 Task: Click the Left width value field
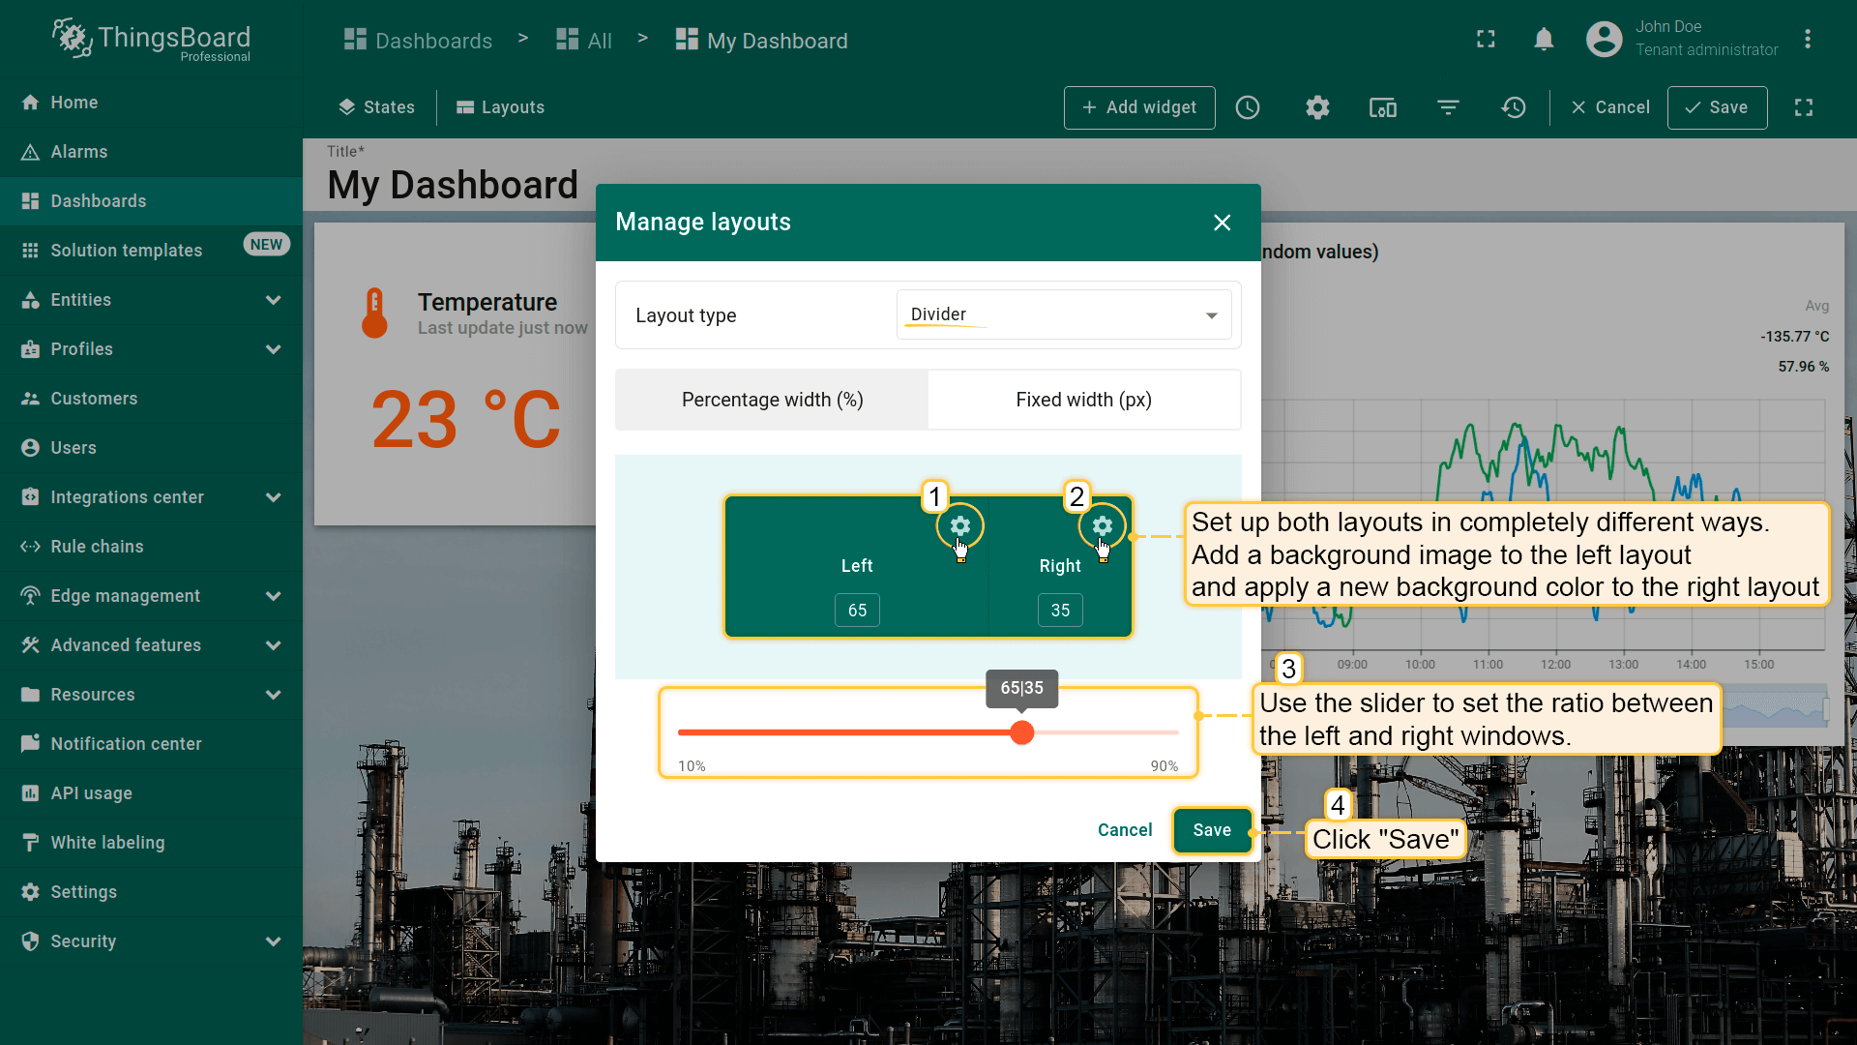(x=857, y=611)
